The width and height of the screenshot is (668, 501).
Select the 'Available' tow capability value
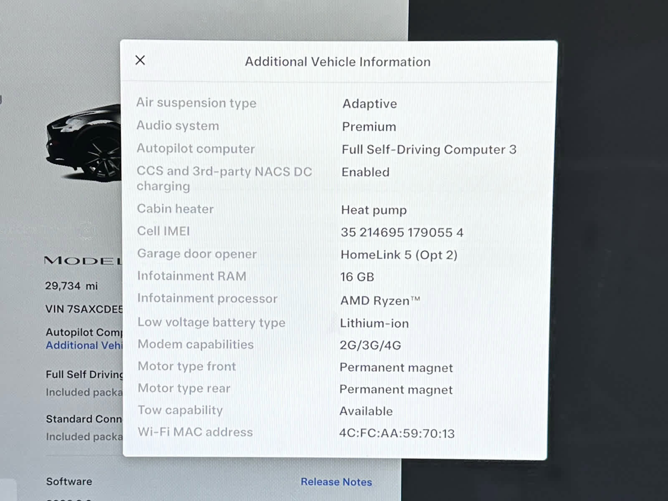366,411
